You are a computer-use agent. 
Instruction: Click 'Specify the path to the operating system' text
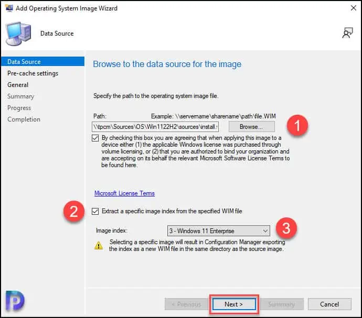[156, 96]
